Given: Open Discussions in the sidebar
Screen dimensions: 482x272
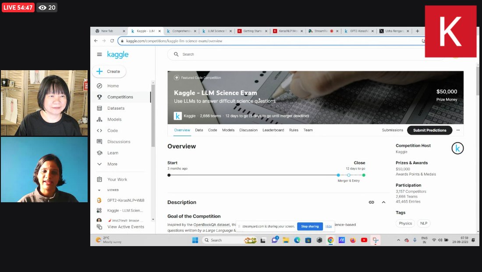Looking at the screenshot, I should 119,142.
